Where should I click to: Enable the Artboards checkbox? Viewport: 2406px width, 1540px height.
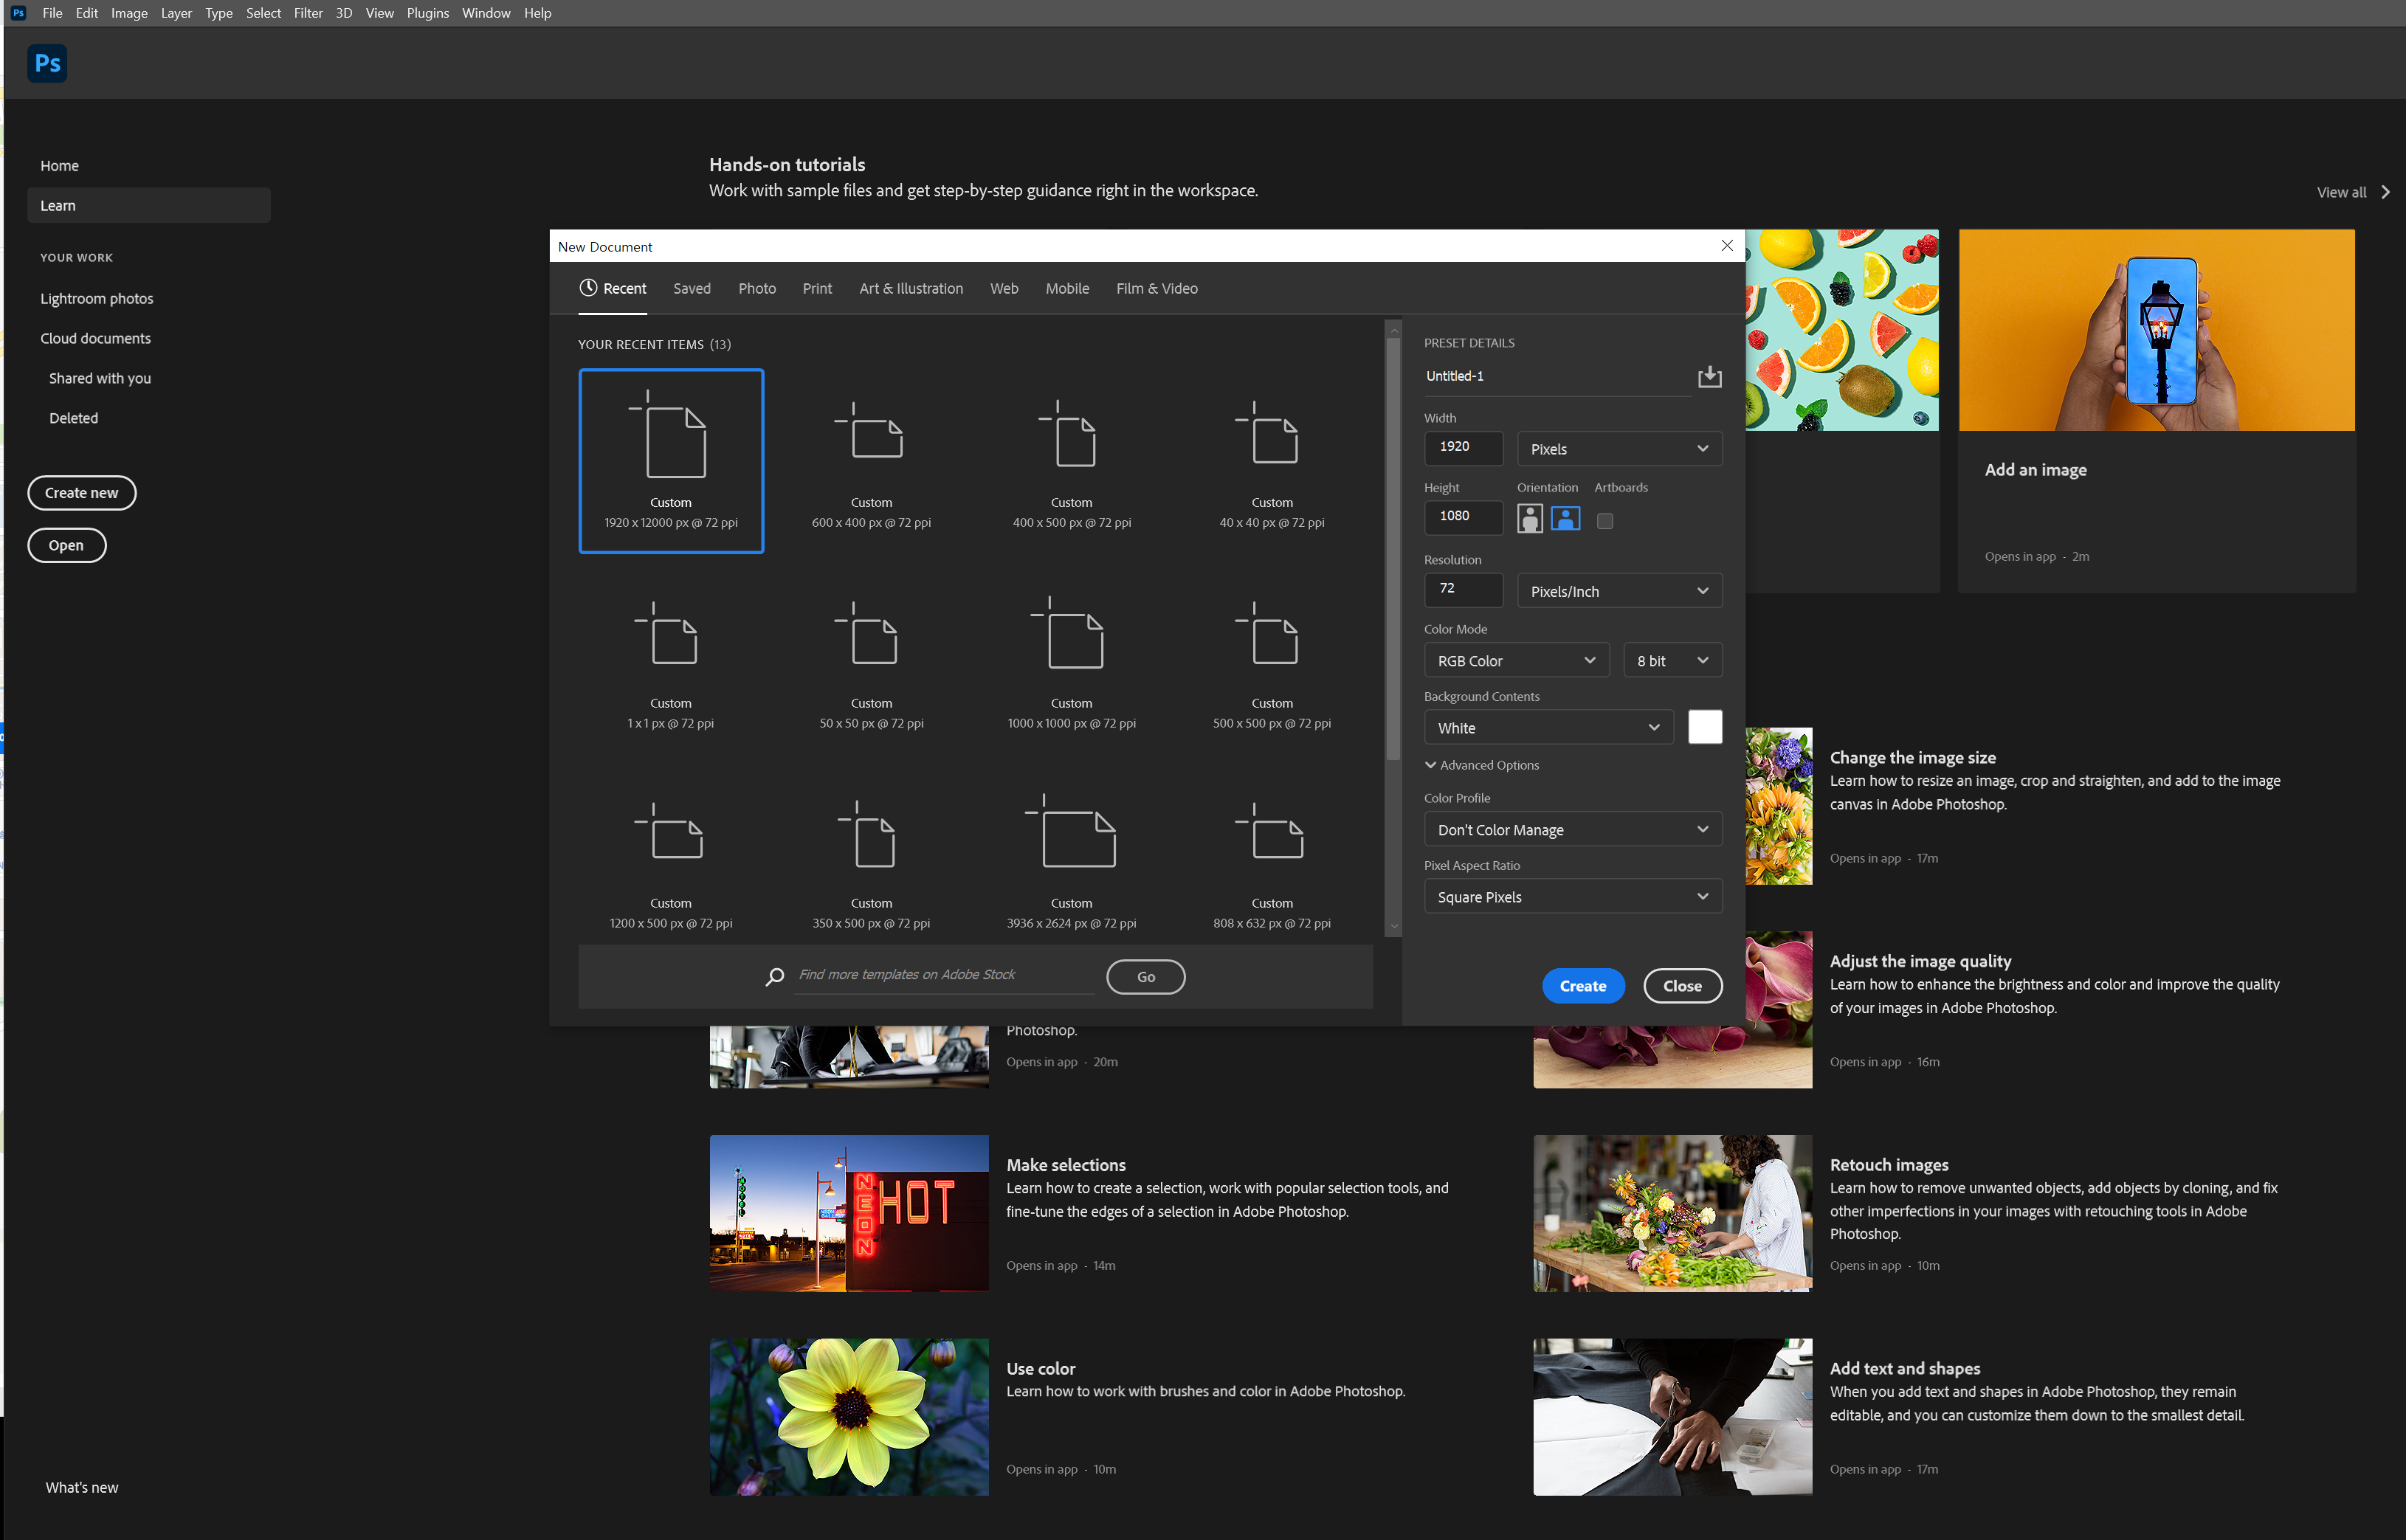tap(1604, 521)
